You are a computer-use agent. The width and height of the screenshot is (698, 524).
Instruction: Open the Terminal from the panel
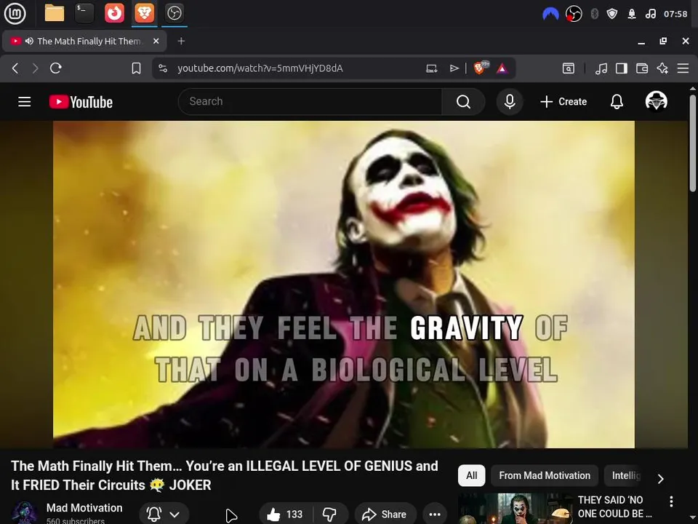coord(84,13)
